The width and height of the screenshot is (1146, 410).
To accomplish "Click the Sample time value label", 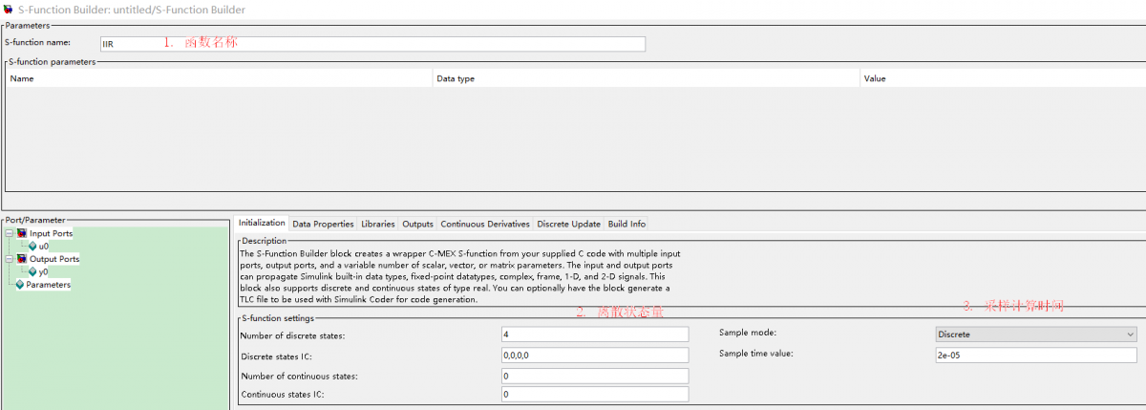I will click(756, 354).
